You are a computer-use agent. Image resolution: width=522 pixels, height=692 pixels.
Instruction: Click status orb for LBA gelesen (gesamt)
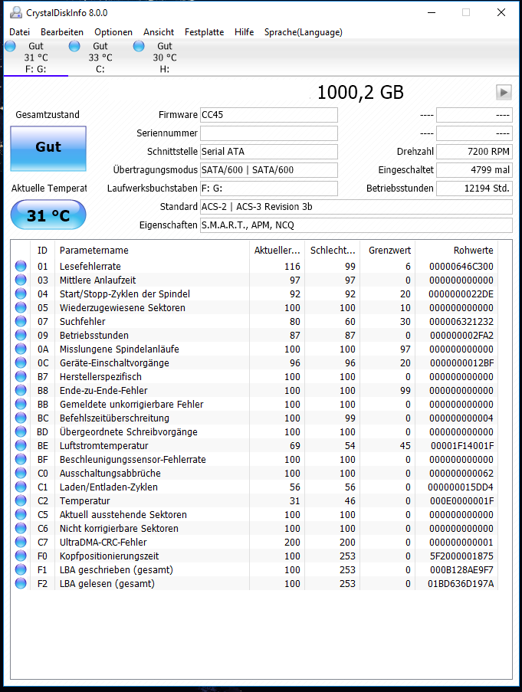pos(21,583)
